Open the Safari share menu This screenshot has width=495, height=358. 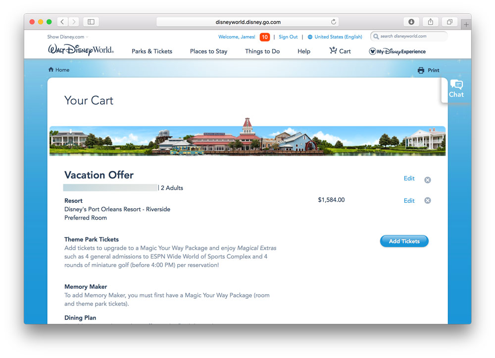coord(430,22)
